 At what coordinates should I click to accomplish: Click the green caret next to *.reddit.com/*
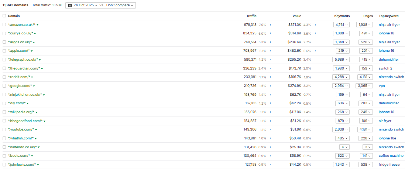click(x=32, y=77)
